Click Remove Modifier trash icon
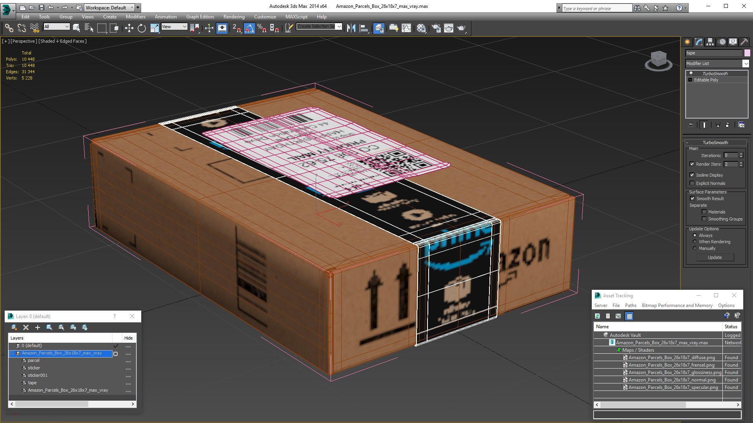This screenshot has height=423, width=753. (728, 125)
